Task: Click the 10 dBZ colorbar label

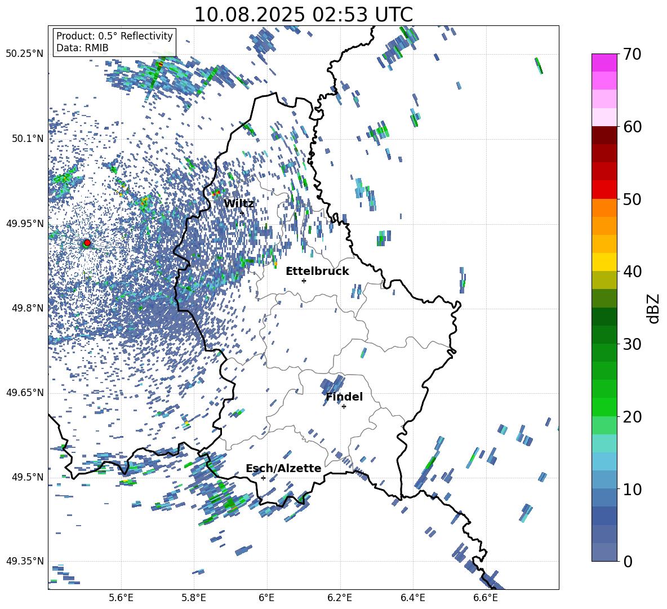Action: [x=632, y=489]
